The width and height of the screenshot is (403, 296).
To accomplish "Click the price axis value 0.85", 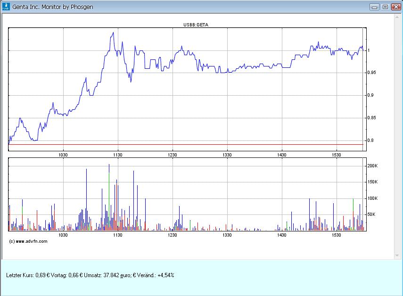I will (x=371, y=118).
